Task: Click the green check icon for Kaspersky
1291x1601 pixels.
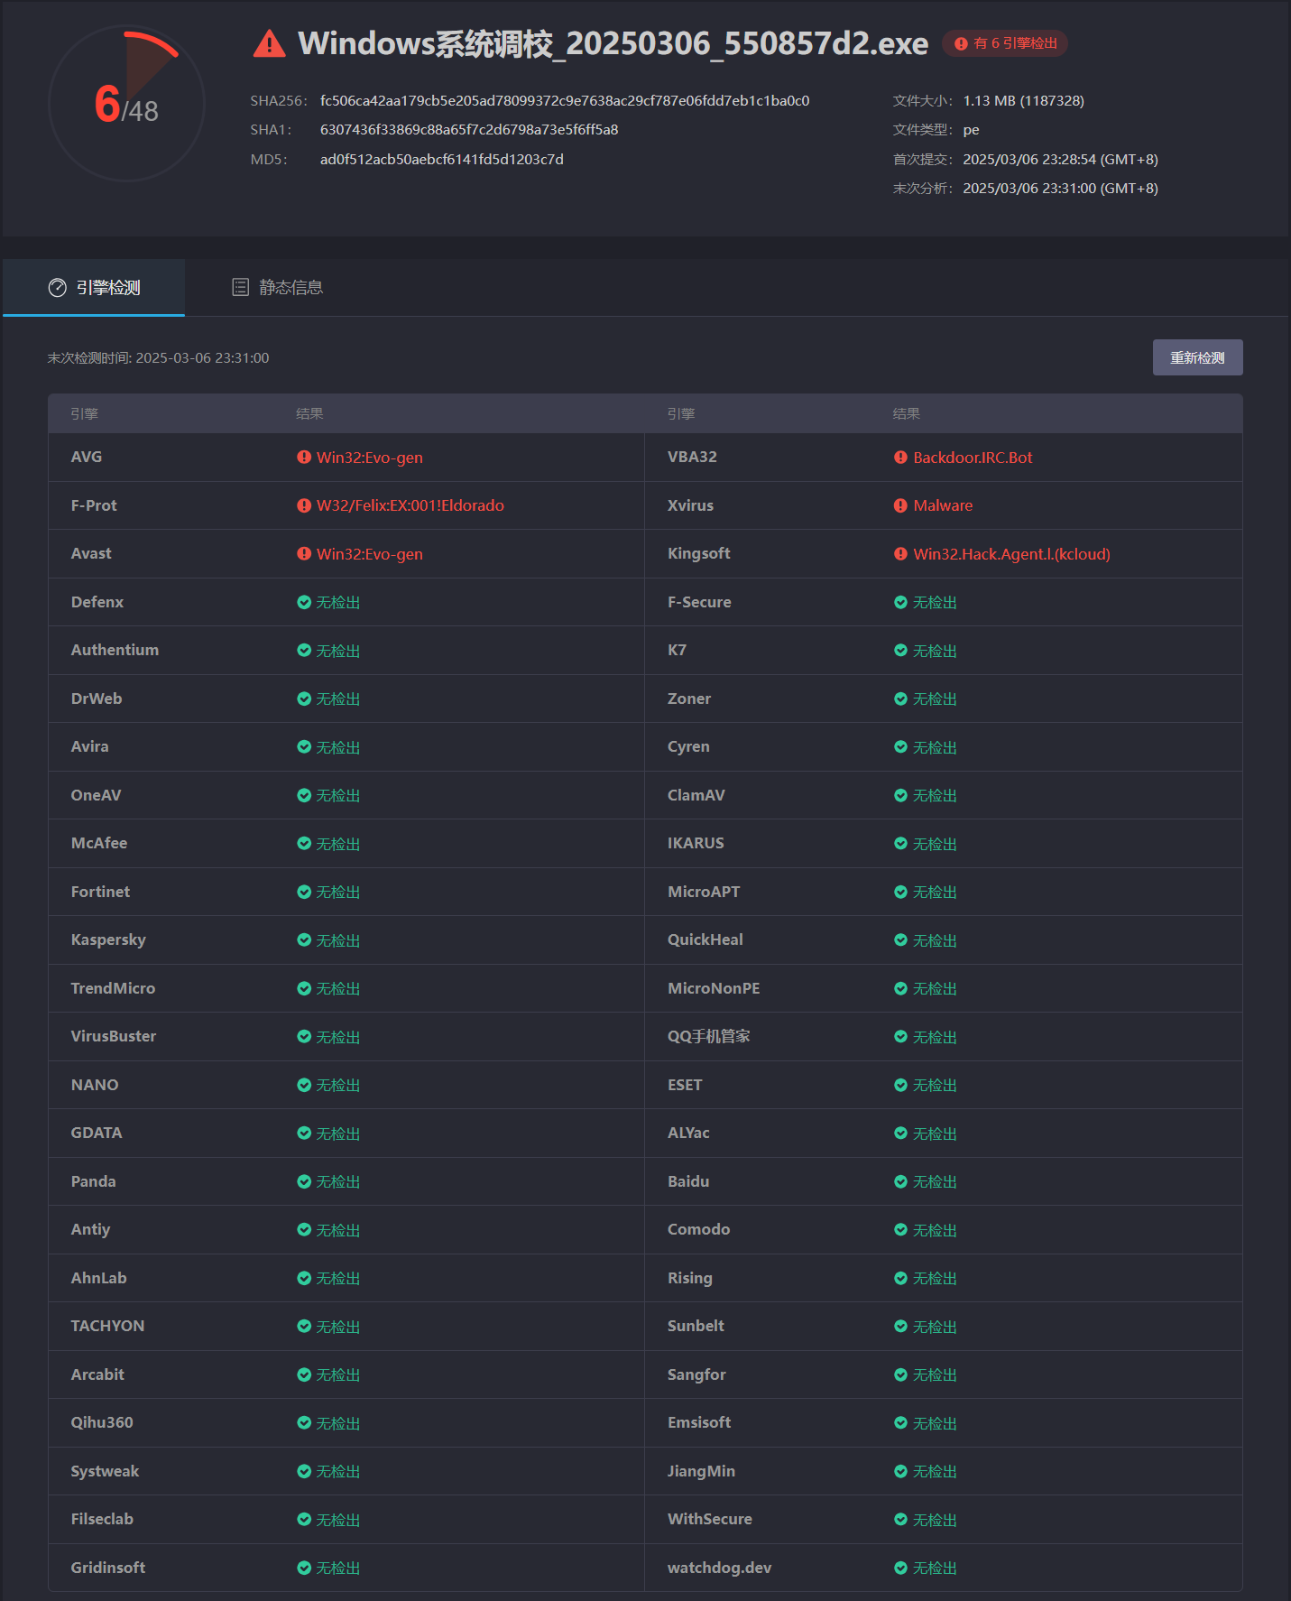Action: (304, 940)
